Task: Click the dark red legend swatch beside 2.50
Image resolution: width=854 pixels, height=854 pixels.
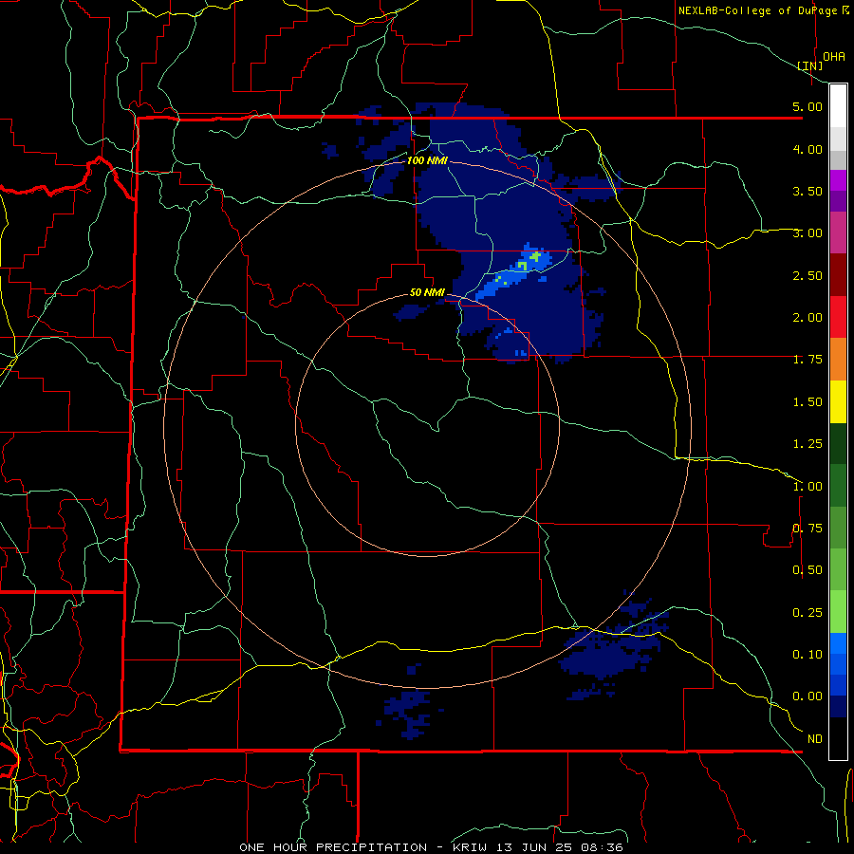Action: [838, 275]
